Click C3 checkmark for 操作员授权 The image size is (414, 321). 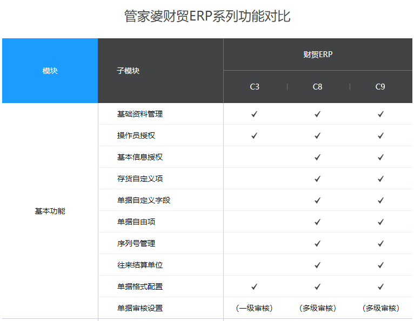pos(254,135)
